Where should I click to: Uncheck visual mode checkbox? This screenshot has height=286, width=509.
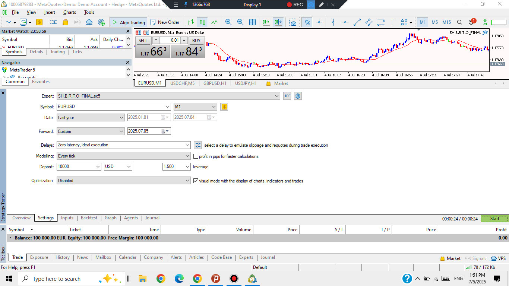click(196, 181)
